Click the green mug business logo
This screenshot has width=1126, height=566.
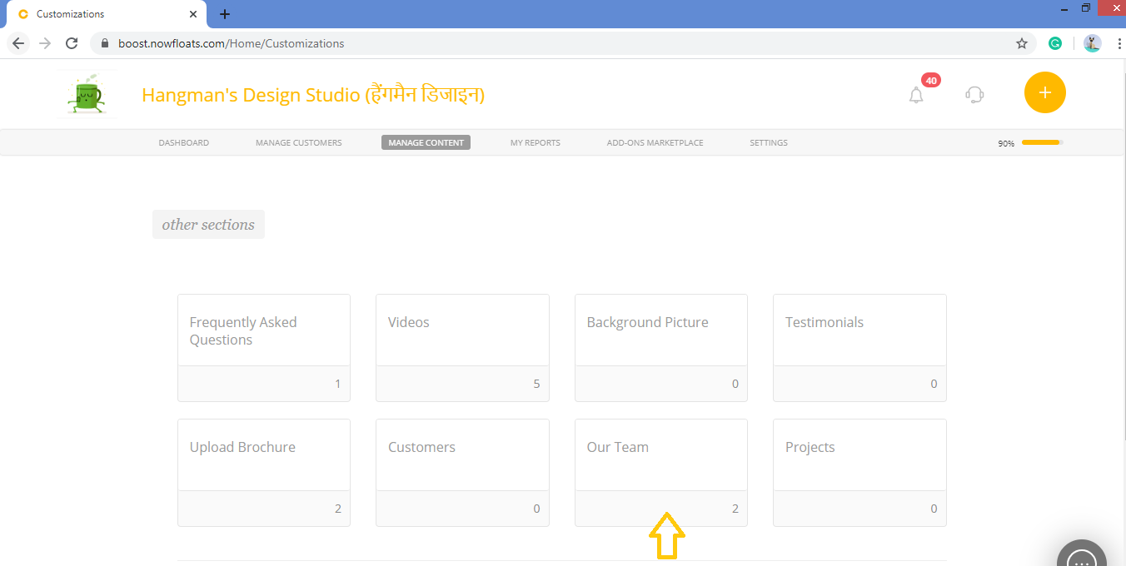click(87, 93)
